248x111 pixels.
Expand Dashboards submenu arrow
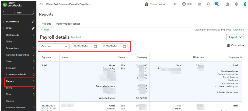[34, 35]
